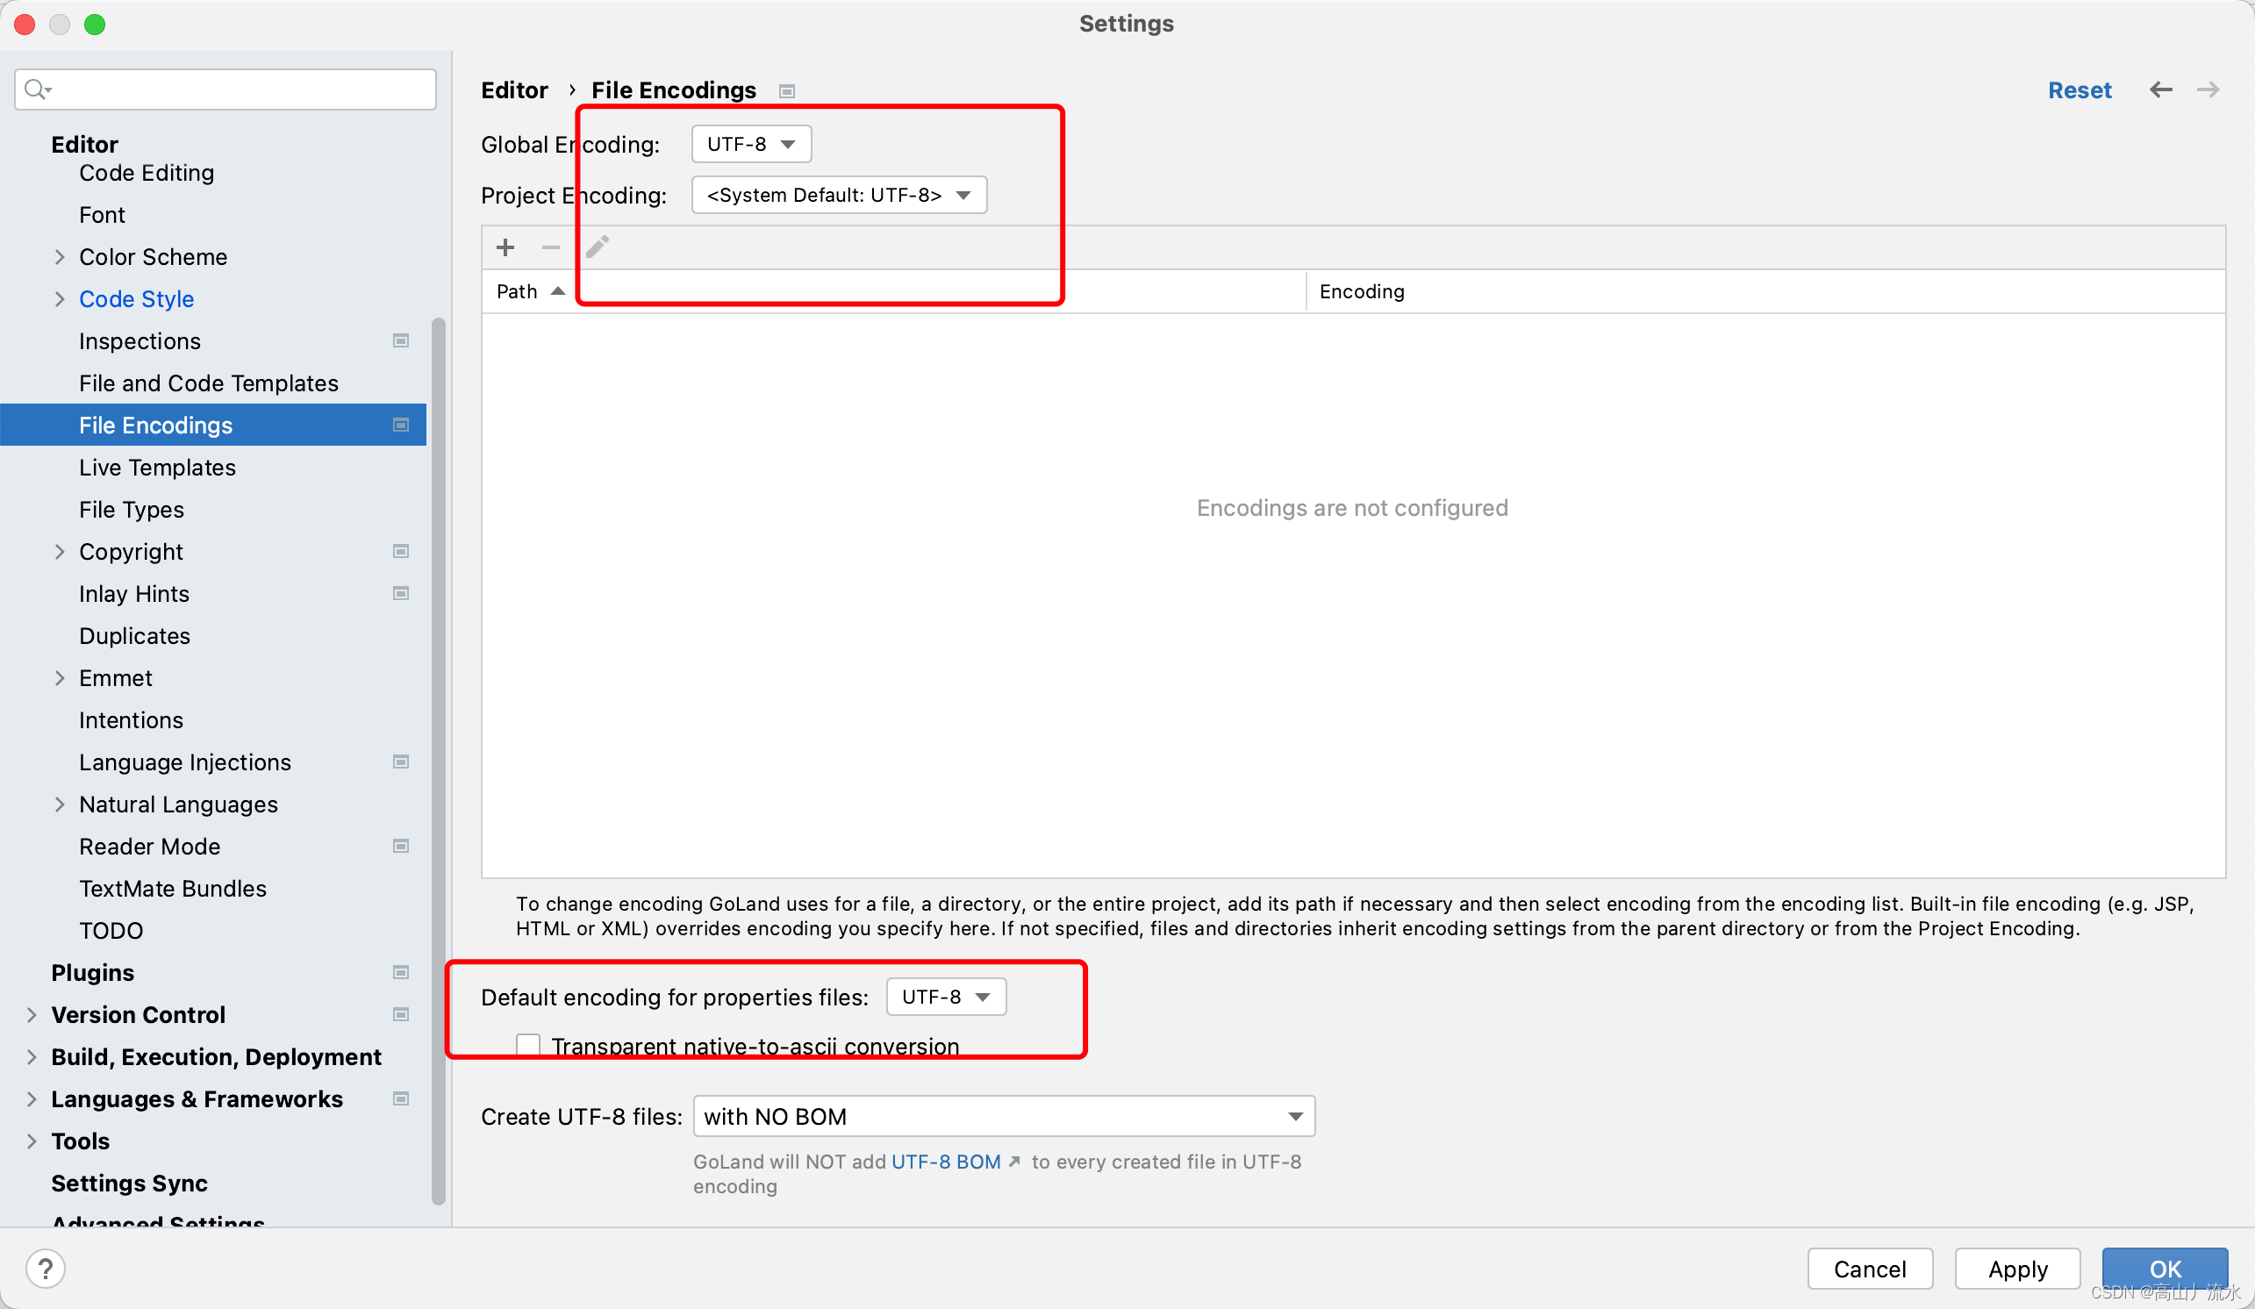Open properties files default encoding dropdown
The height and width of the screenshot is (1309, 2255).
(x=946, y=997)
